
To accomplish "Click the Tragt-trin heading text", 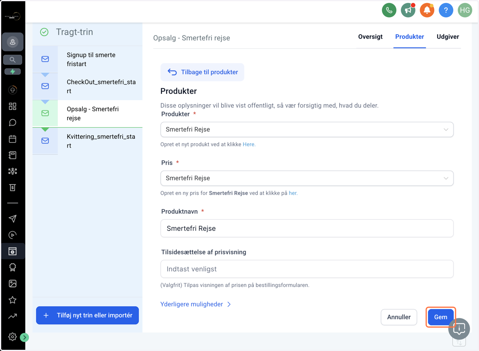I will (75, 32).
